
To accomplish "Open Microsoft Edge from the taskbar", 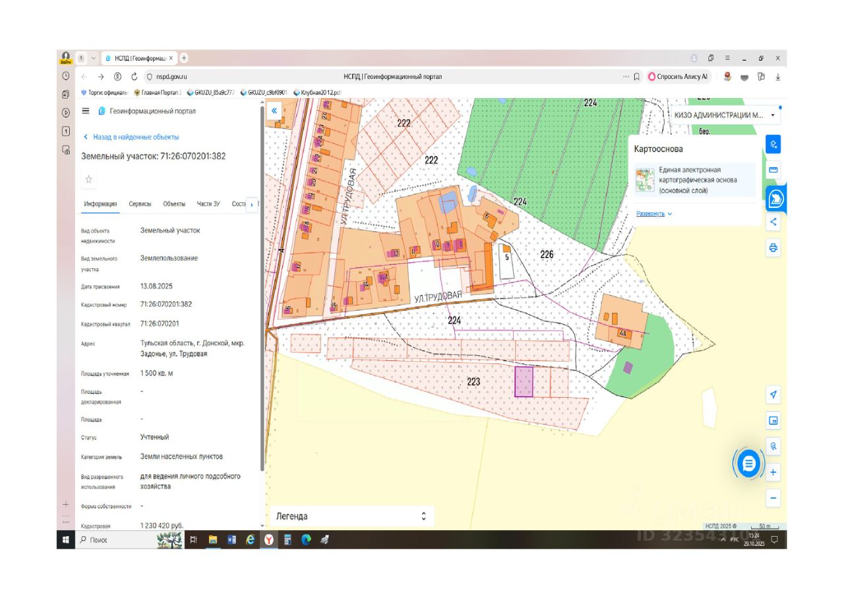I will pyautogui.click(x=306, y=540).
